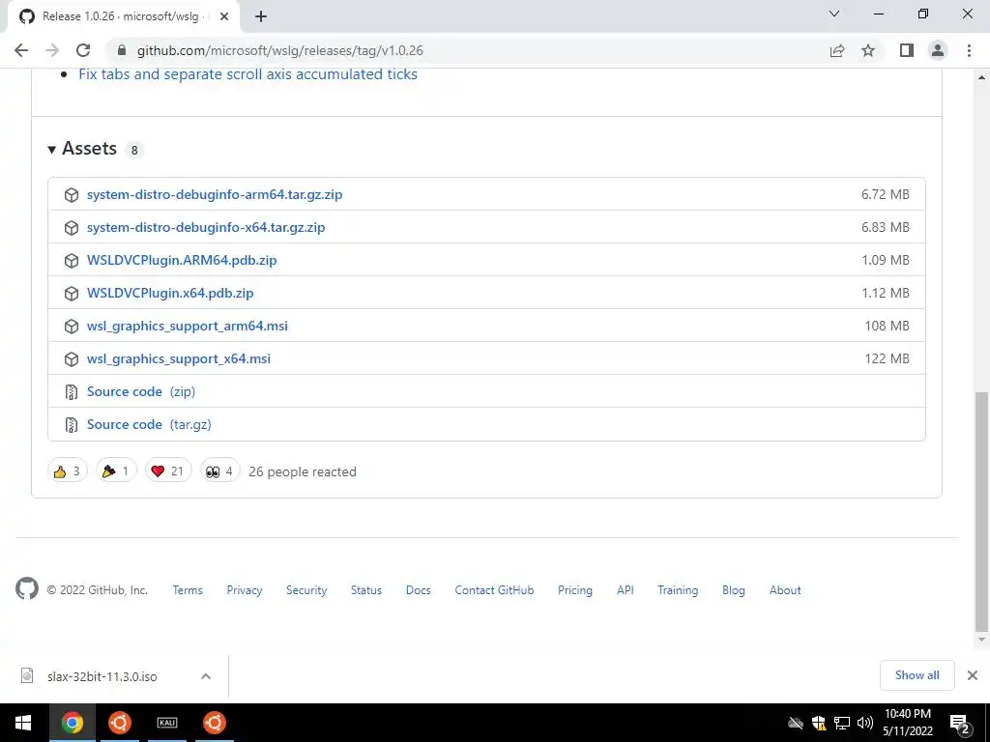
Task: Open the Pricing footer link
Action: coord(575,590)
